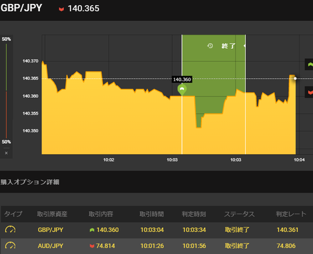Viewport: 313px width, 254px height.
Task: Click the 取引終了 status in GBP/JPY row
Action: [x=237, y=230]
